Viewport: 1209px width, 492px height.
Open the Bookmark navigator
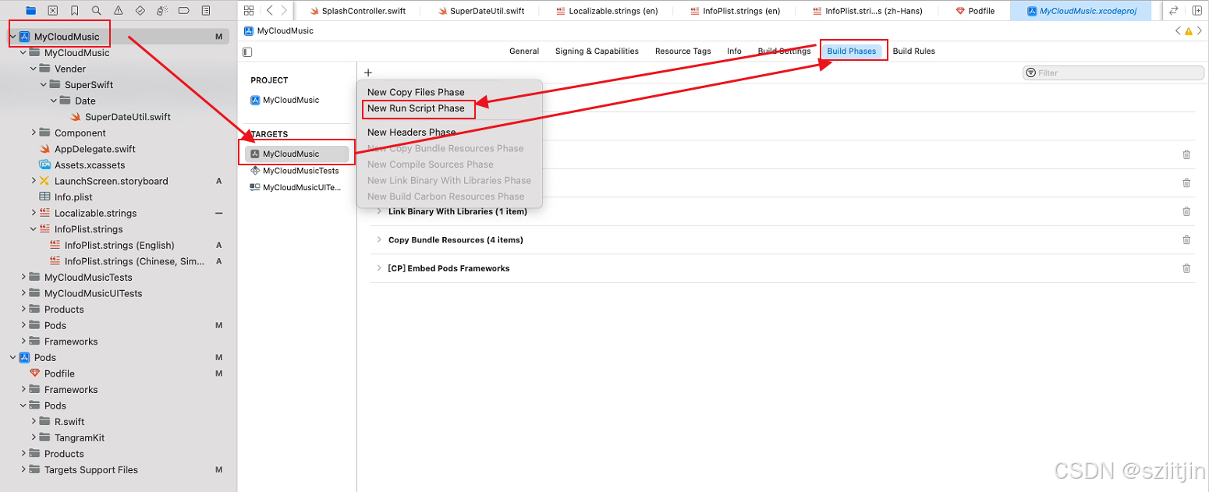click(x=74, y=11)
